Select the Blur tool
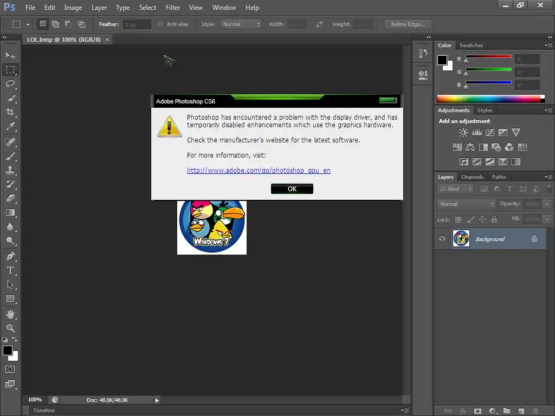The image size is (555, 416). 10,227
